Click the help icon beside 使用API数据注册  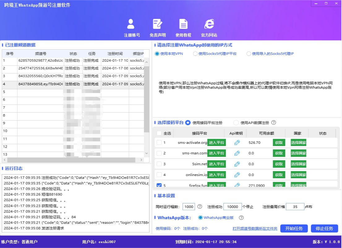(x=274, y=122)
